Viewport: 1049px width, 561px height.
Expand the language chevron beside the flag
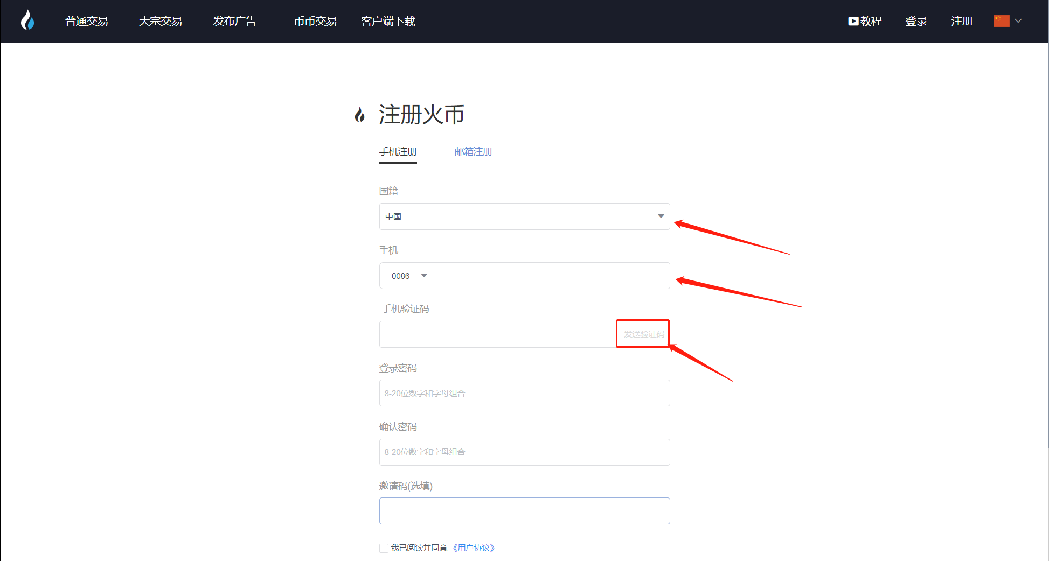point(1018,21)
